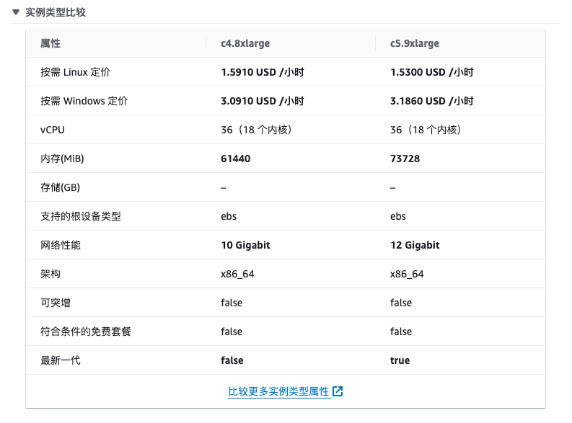Click the bold true value in 最新一代 row
Image resolution: width=572 pixels, height=423 pixels.
pyautogui.click(x=400, y=360)
